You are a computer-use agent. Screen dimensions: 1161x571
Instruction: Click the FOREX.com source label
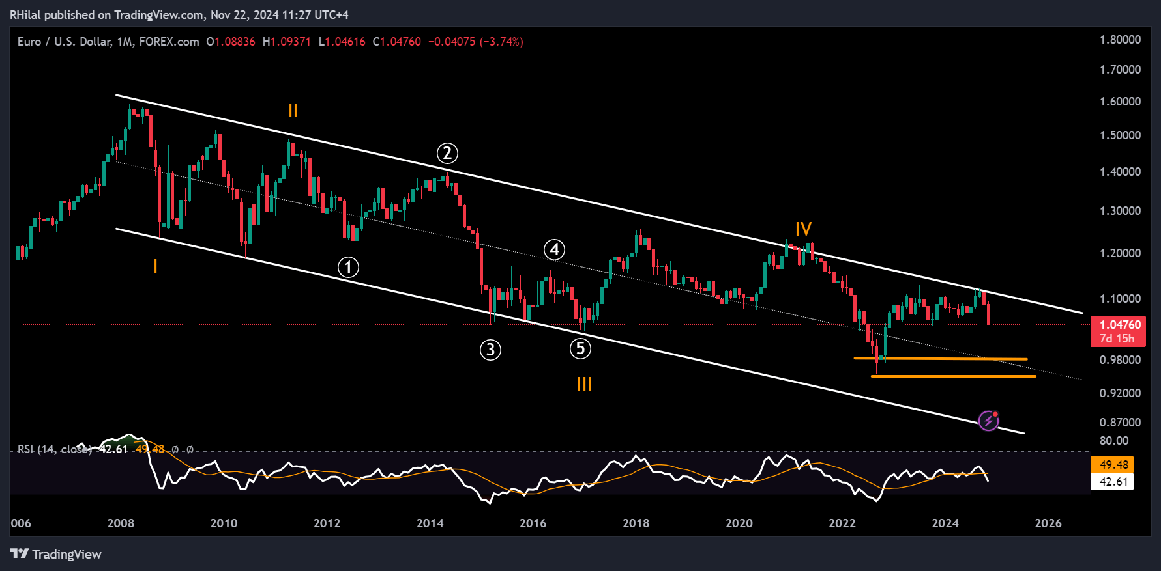click(x=169, y=42)
